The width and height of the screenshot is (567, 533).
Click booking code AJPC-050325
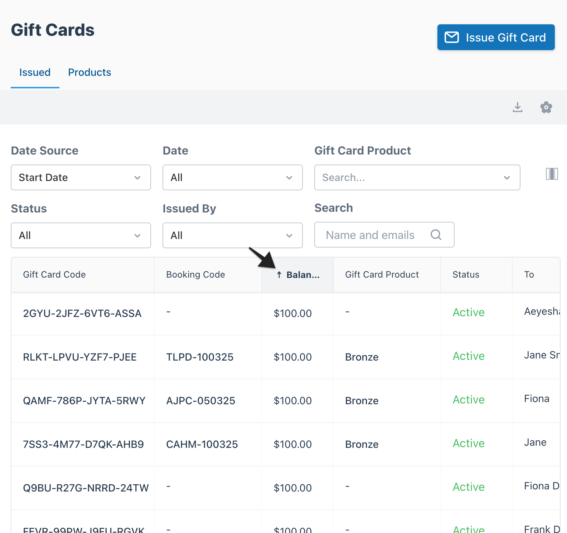(201, 401)
